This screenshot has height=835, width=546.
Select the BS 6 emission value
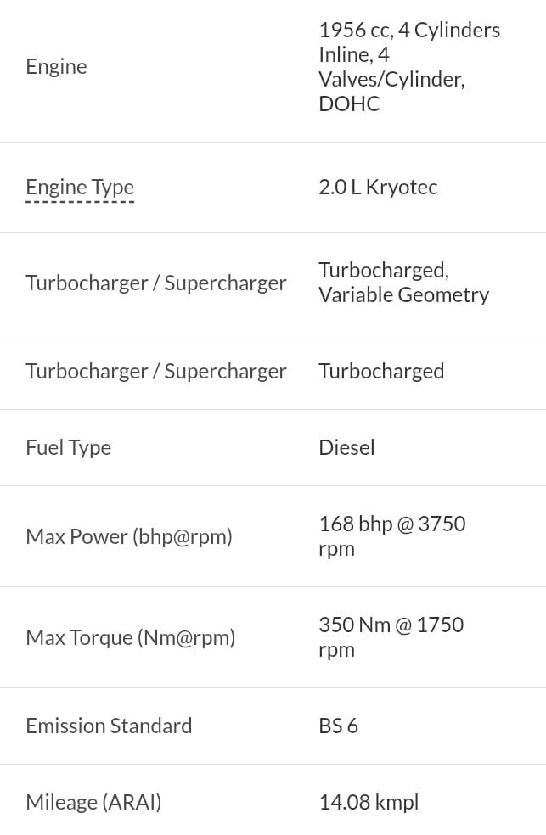338,726
